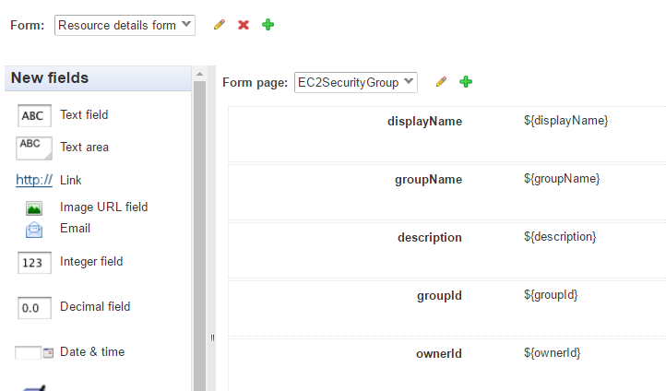Edit the Resource details form with pencil icon
Viewport: 666px width, 391px height.
click(220, 25)
